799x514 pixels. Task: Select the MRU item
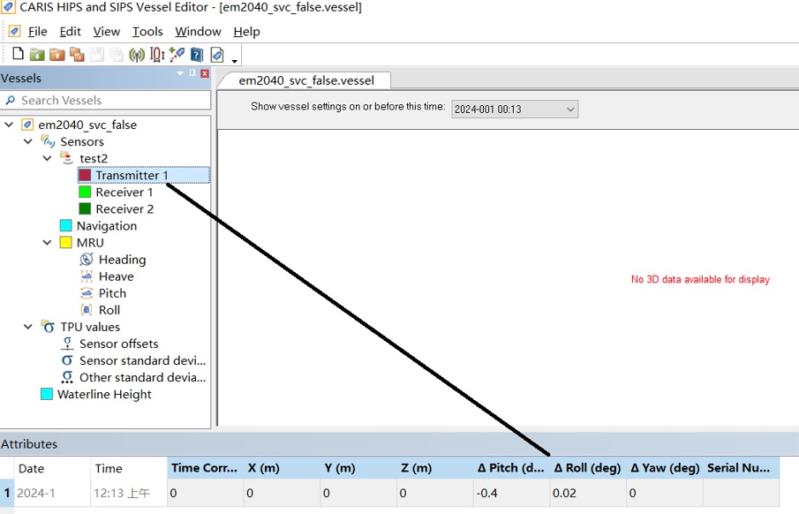click(x=90, y=243)
